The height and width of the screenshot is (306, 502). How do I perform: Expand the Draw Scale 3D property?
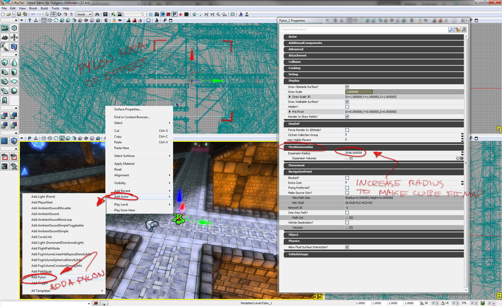tap(290, 97)
